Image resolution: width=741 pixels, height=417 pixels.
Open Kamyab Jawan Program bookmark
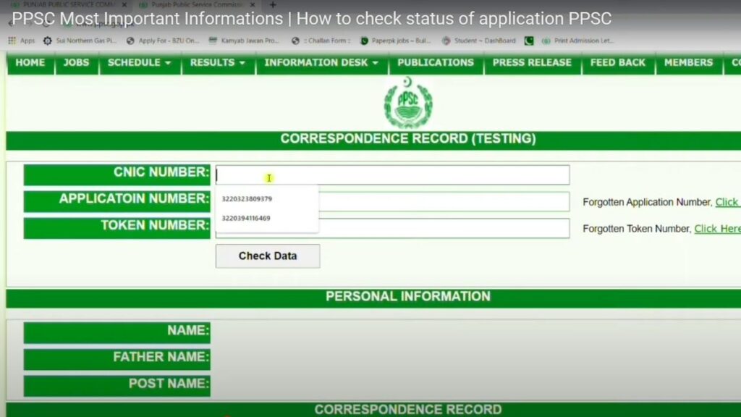click(x=244, y=41)
